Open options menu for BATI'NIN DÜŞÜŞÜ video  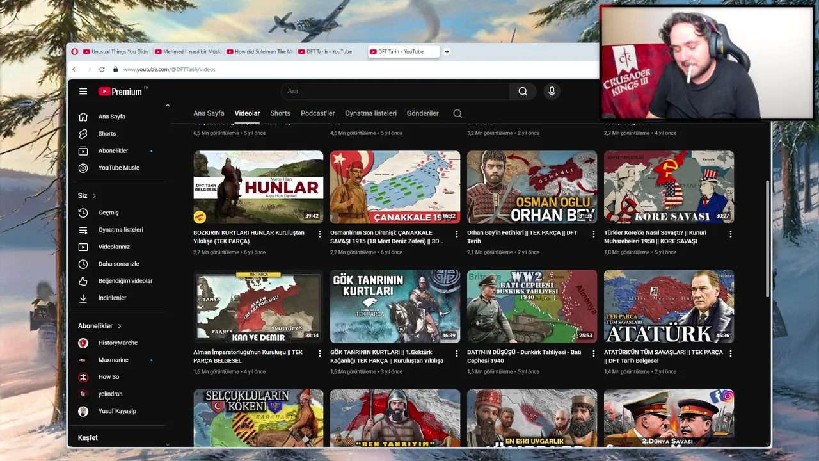tap(594, 353)
